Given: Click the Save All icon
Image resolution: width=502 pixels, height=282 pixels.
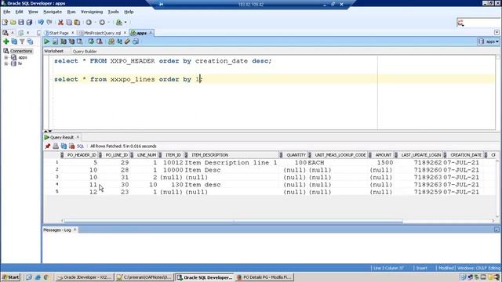Looking at the screenshot, I should coord(29,23).
